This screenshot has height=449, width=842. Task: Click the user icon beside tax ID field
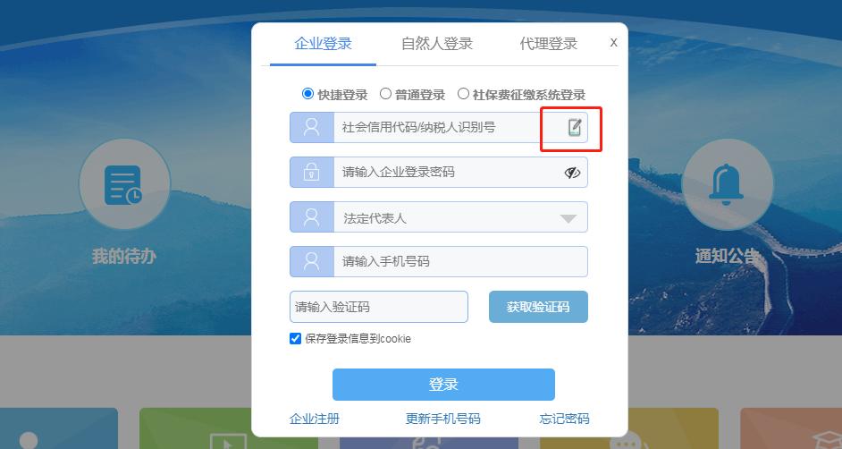[x=312, y=127]
